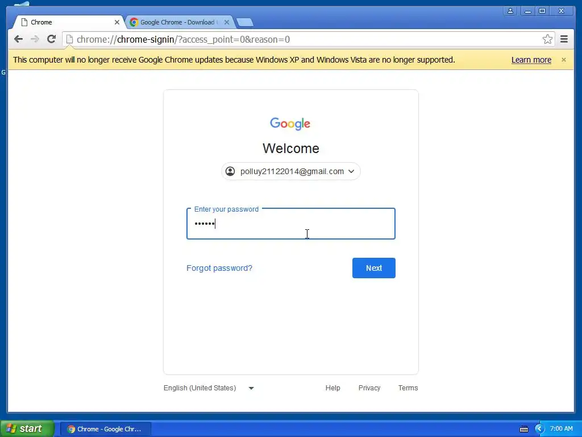
Task: Expand the polluy21122014@gmail.com account switcher
Action: click(290, 171)
